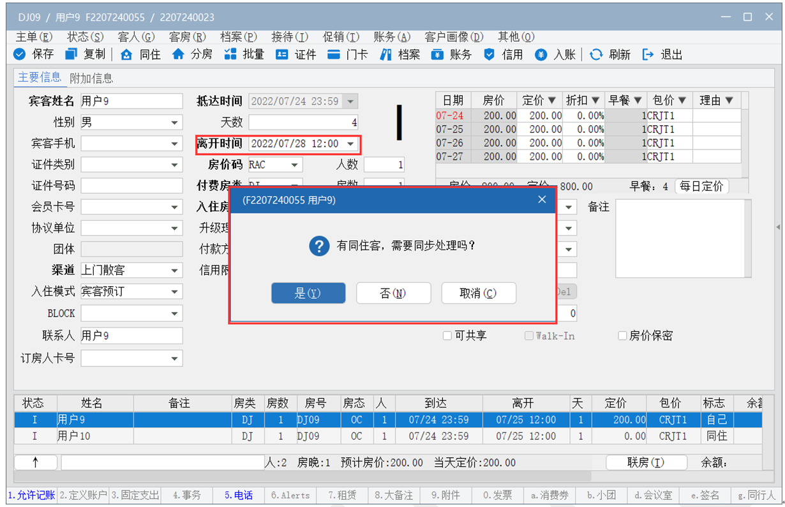Select the 用户10 row in guest list

[x=388, y=436]
